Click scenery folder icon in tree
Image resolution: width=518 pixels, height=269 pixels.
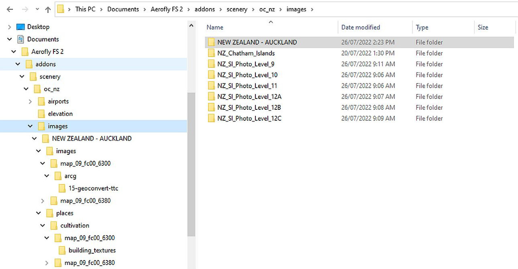[x=33, y=77]
